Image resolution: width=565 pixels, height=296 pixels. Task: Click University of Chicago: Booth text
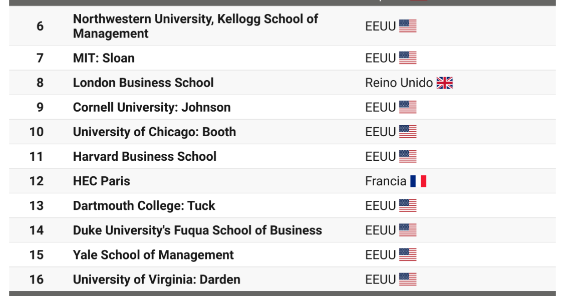point(154,132)
